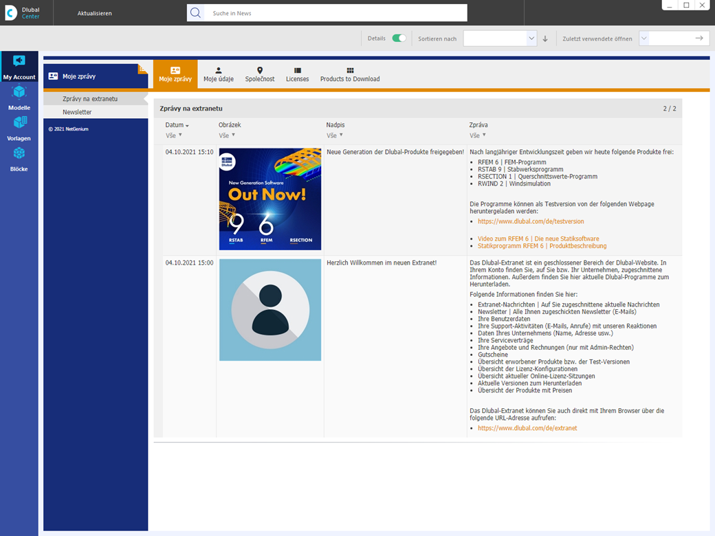Select Zprávy na extranetu in side menu
Screen dimensions: 715x536
point(96,98)
